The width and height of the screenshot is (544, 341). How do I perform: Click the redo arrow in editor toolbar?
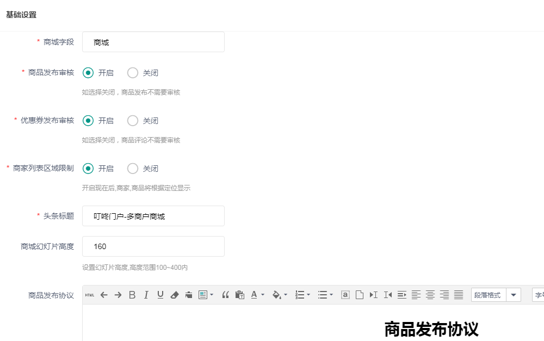(x=118, y=295)
